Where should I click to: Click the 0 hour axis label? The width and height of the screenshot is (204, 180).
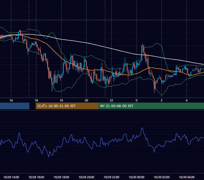136,100
